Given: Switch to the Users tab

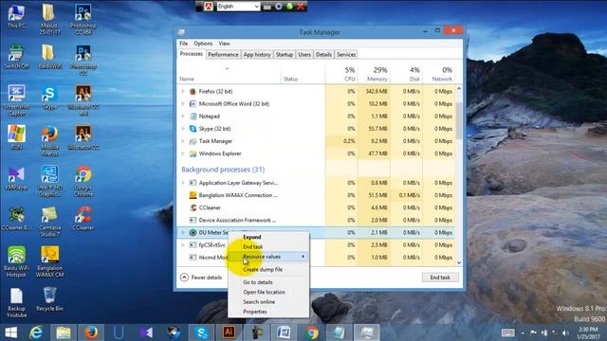Looking at the screenshot, I should coord(304,55).
